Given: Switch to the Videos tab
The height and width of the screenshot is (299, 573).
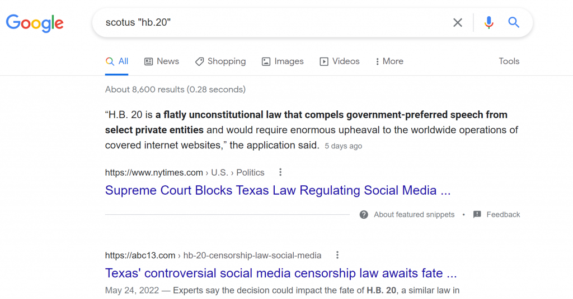Looking at the screenshot, I should [340, 61].
